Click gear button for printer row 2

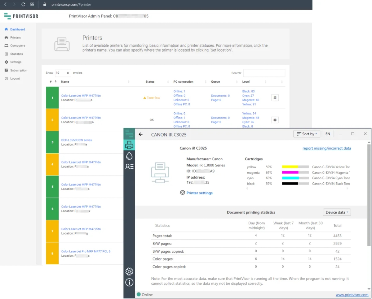pos(275,120)
